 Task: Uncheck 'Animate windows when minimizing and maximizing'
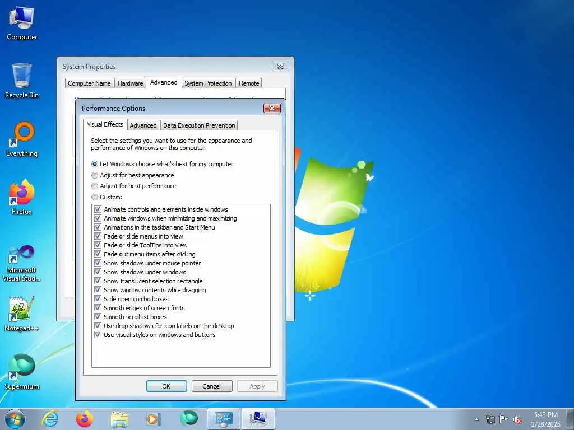(98, 218)
